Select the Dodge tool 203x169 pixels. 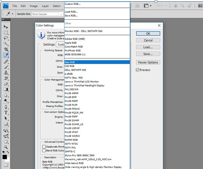(x=6, y=101)
